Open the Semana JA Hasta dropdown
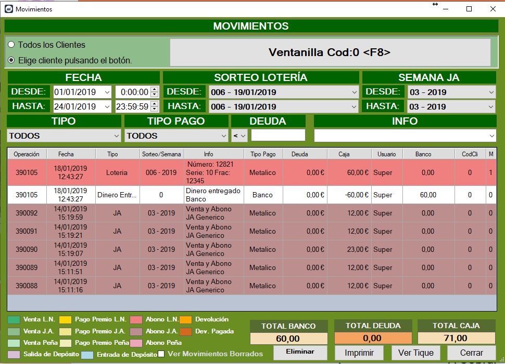This screenshot has width=505, height=364. point(491,106)
